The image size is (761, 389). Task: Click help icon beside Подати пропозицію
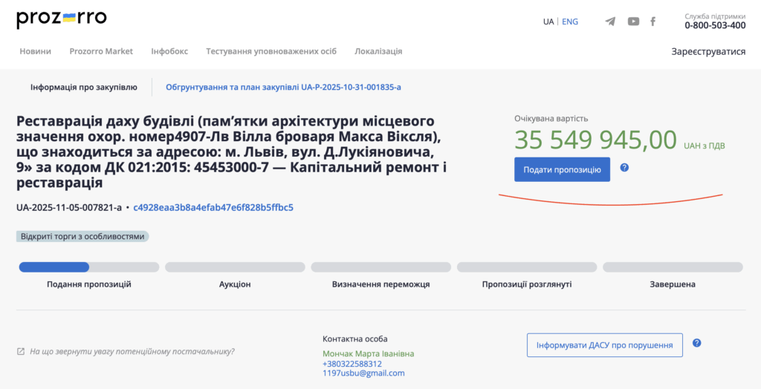(x=624, y=168)
